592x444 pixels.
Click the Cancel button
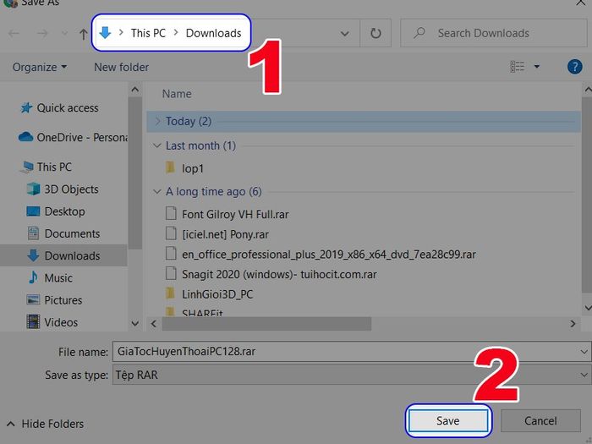[540, 420]
